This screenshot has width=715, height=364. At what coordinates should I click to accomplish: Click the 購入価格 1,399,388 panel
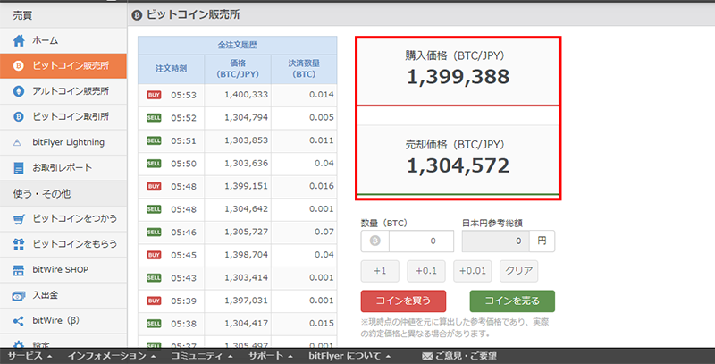click(x=458, y=72)
